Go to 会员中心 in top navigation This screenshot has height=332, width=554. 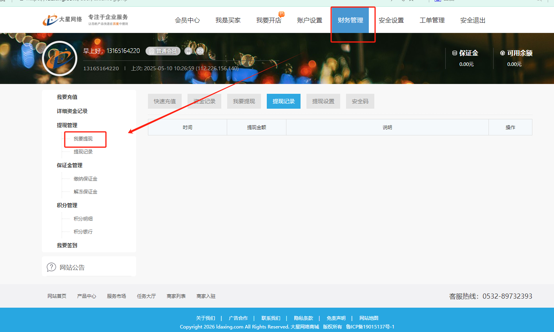pyautogui.click(x=187, y=20)
